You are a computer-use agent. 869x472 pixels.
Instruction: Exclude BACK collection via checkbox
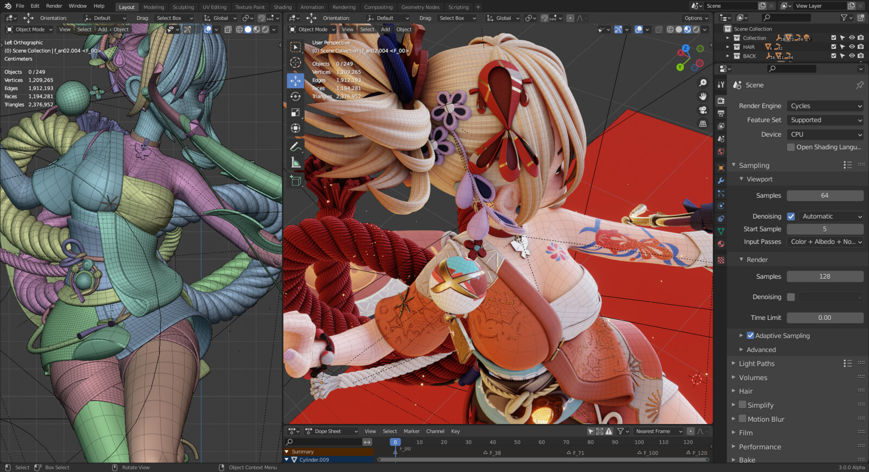click(x=834, y=56)
